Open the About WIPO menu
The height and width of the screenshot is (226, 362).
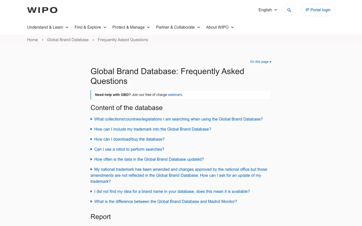pos(220,27)
